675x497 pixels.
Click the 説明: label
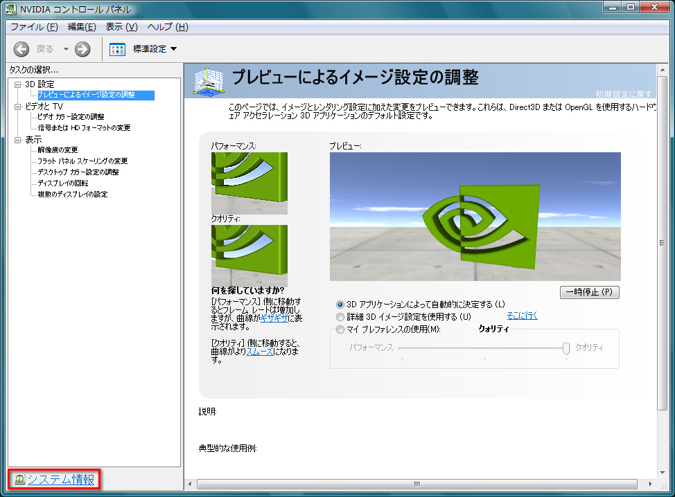[207, 411]
